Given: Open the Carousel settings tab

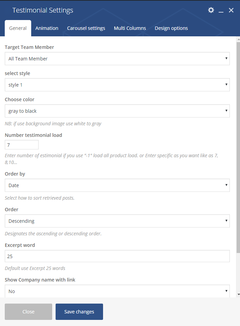Looking at the screenshot, I should [x=86, y=28].
